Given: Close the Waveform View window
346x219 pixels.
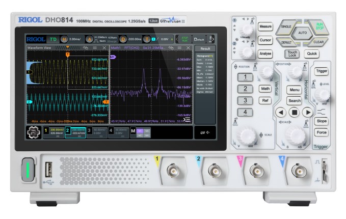Looking at the screenshot, I should tap(104, 48).
